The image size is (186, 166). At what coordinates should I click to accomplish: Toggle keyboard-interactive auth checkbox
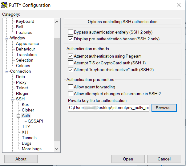(71, 70)
